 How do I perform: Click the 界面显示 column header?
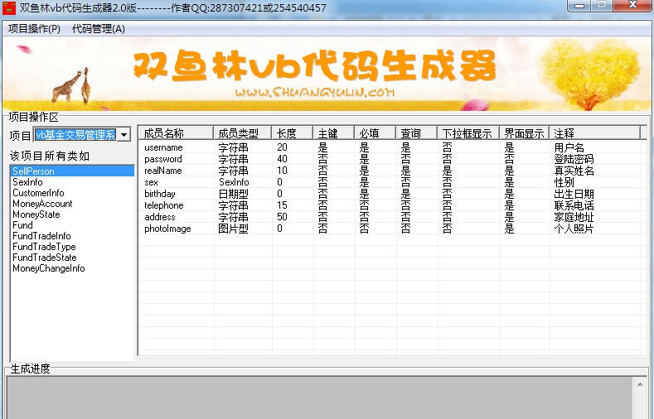525,133
